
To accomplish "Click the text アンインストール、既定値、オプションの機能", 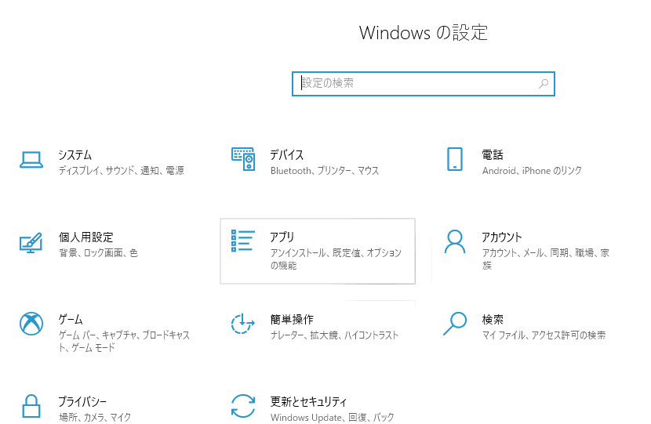I will click(336, 259).
